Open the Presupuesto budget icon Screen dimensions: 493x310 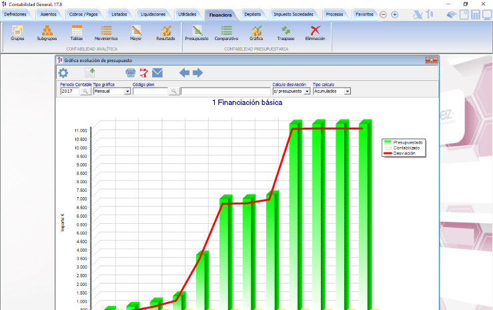coord(197,33)
